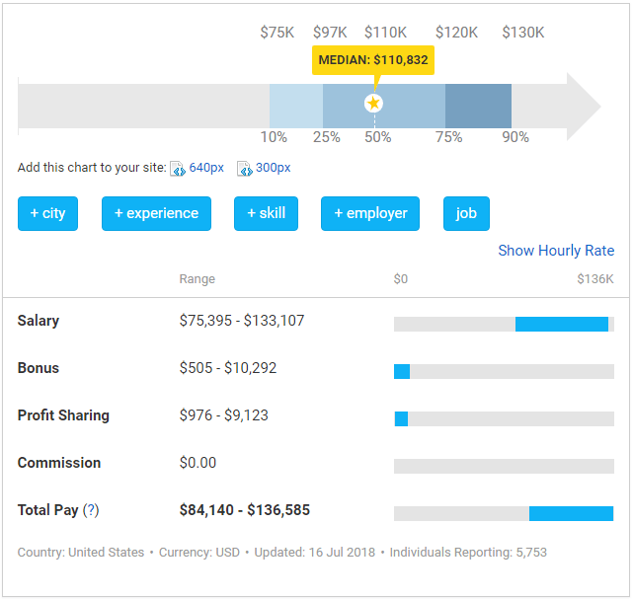Click the Total Pay range bar
This screenshot has height=599, width=633.
click(x=571, y=513)
